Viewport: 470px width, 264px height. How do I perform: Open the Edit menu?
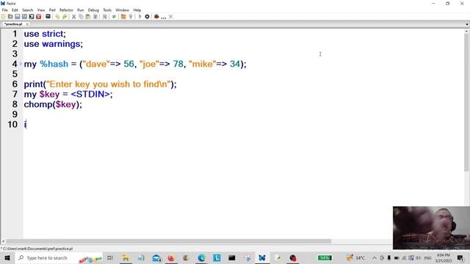point(15,10)
